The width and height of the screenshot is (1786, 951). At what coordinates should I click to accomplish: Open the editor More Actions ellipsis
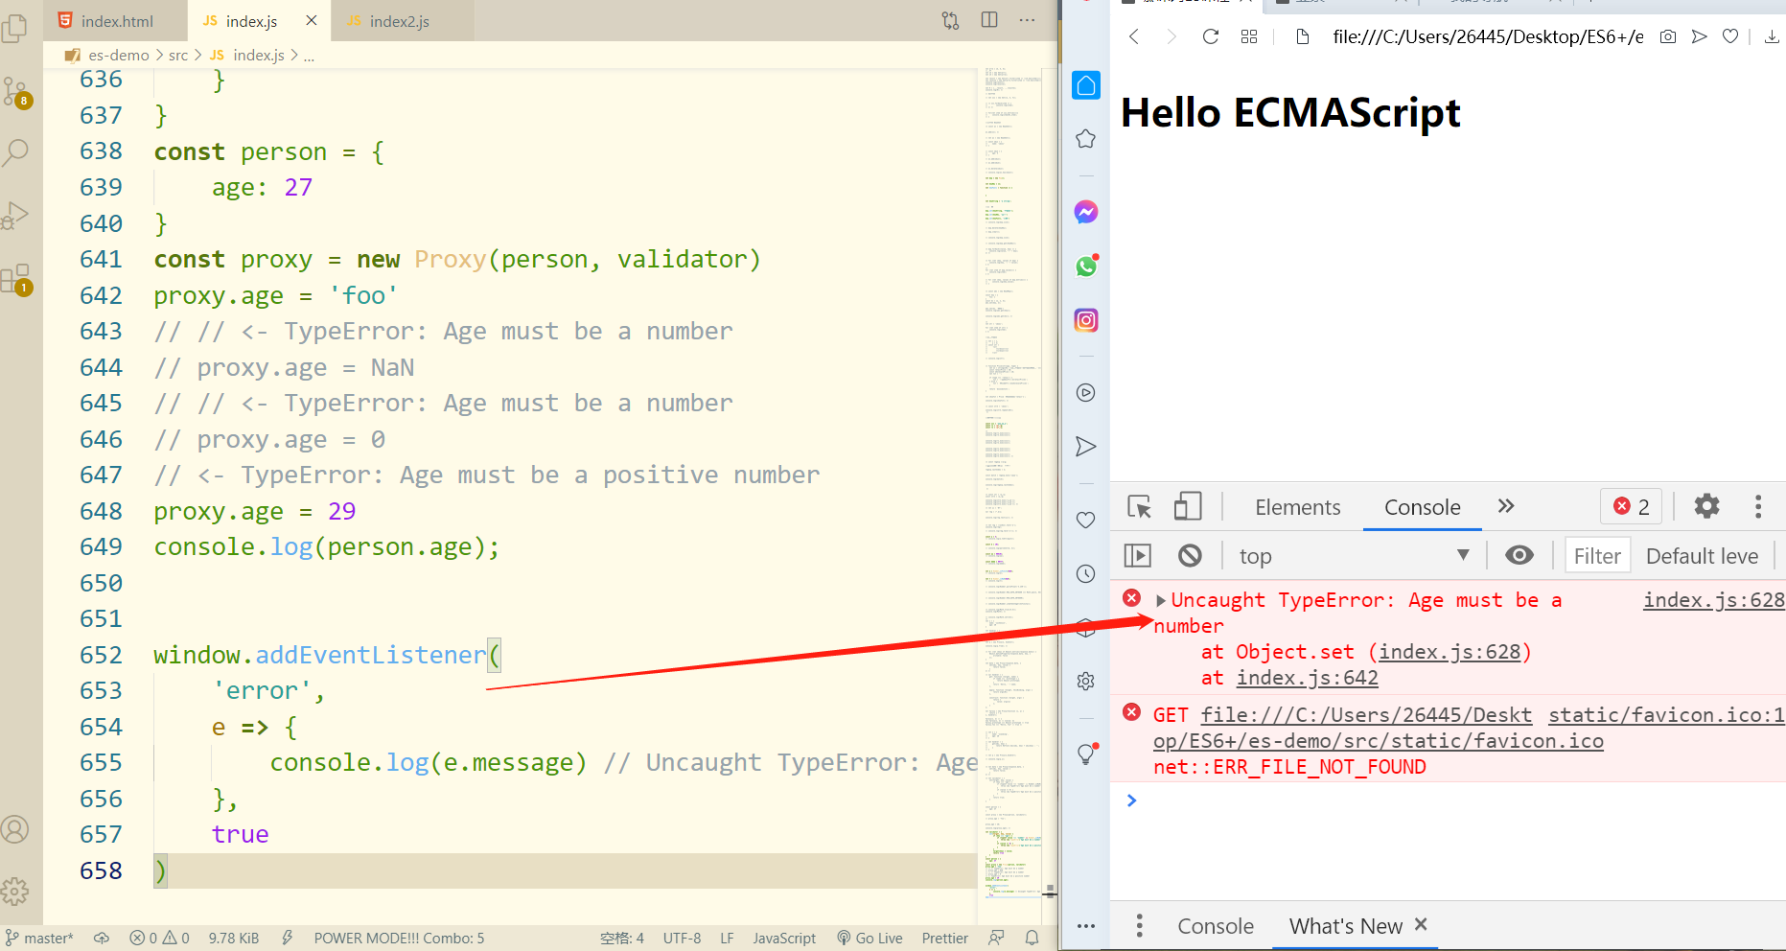[1027, 20]
